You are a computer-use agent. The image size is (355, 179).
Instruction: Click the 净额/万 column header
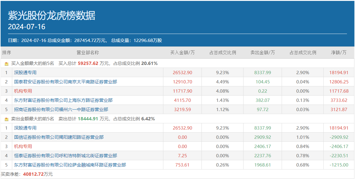coord(339,53)
